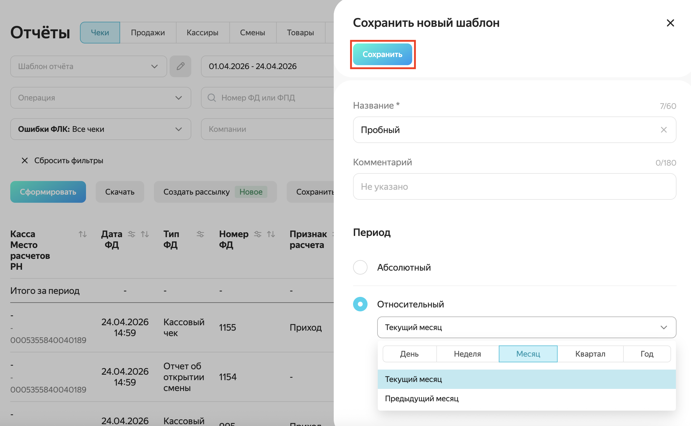Choose Текущий месяц option in list
This screenshot has width=691, height=426.
pyautogui.click(x=527, y=379)
